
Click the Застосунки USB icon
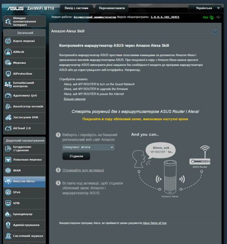[8, 118]
